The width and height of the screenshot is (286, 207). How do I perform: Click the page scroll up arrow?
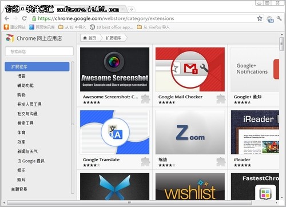(x=281, y=35)
